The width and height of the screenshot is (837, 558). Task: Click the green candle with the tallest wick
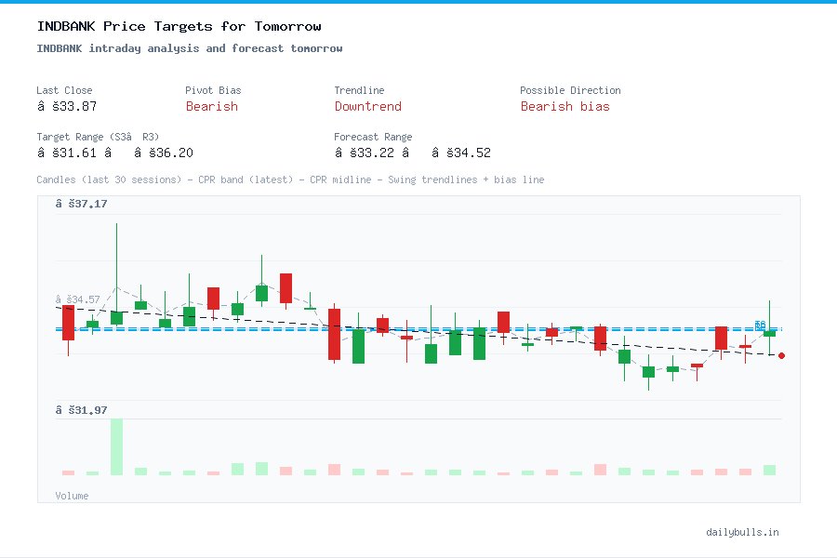(116, 274)
